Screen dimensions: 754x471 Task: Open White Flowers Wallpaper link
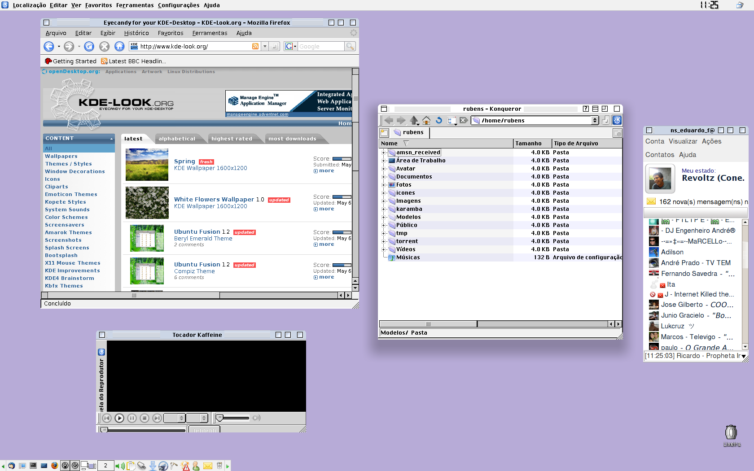[214, 199]
